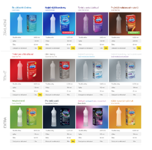This screenshot has height=150, width=152.
Task: Click the yellow badge under the teal product's specs
Action: tap(40, 48)
